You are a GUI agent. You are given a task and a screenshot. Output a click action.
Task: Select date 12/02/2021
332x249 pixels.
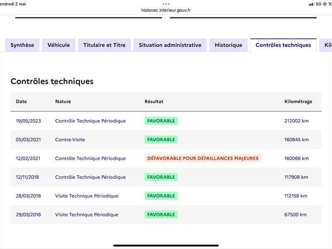click(x=28, y=159)
